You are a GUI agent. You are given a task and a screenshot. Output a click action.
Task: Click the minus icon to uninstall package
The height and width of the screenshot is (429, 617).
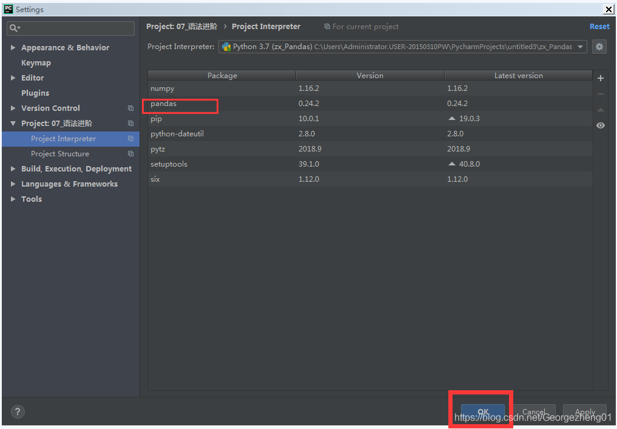click(x=601, y=95)
